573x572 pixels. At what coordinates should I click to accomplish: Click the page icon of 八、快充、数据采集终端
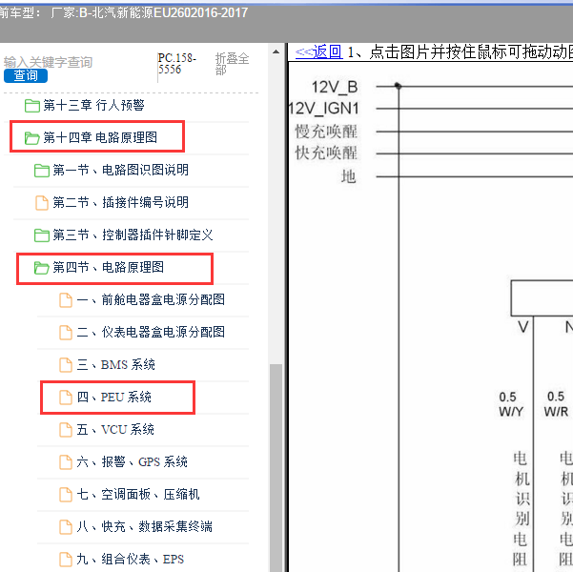pyautogui.click(x=66, y=526)
